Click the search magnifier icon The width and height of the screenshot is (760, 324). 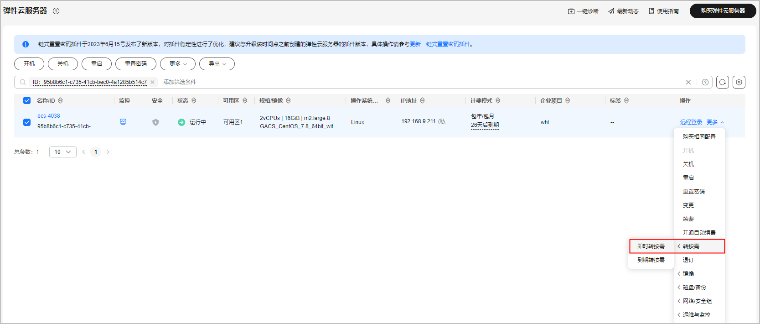click(23, 82)
